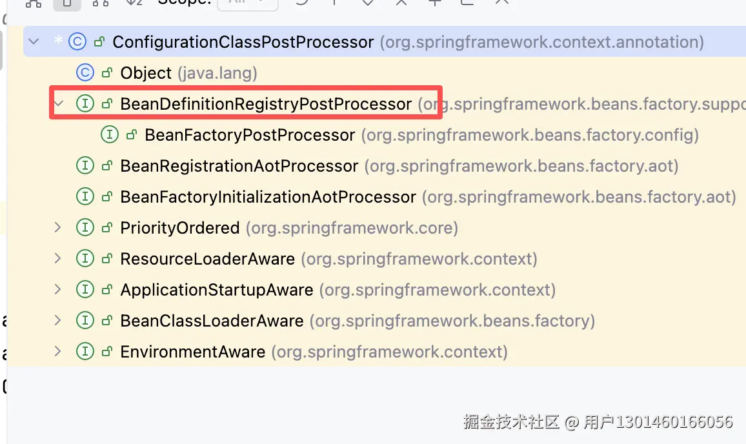The width and height of the screenshot is (746, 444).
Task: Click the class icon of ConfigurationClassPostProcessor
Action: 77,42
